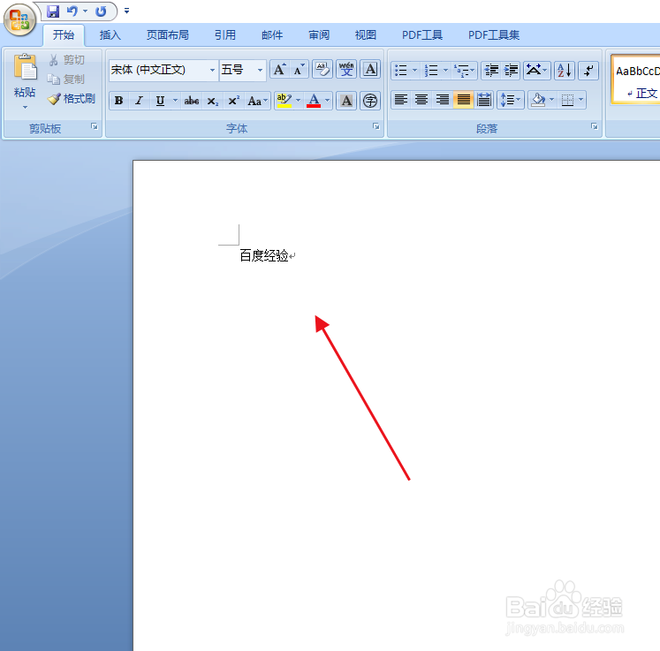Screen dimensions: 660x651
Task: Customize the Quick Access Toolbar
Action: pyautogui.click(x=126, y=11)
